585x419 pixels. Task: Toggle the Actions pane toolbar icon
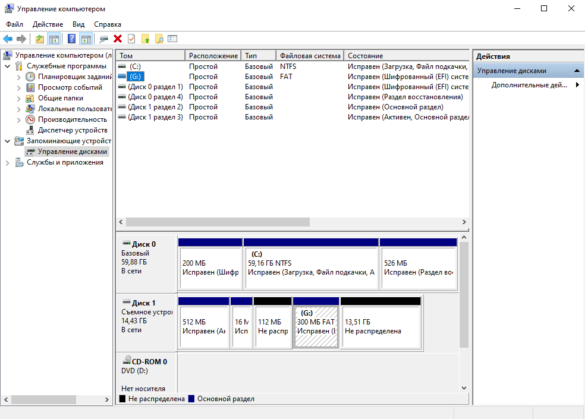[x=85, y=39]
